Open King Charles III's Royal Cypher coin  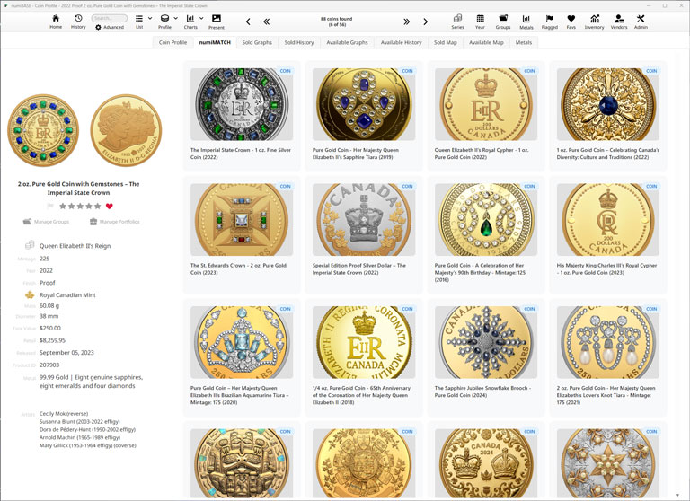click(607, 235)
